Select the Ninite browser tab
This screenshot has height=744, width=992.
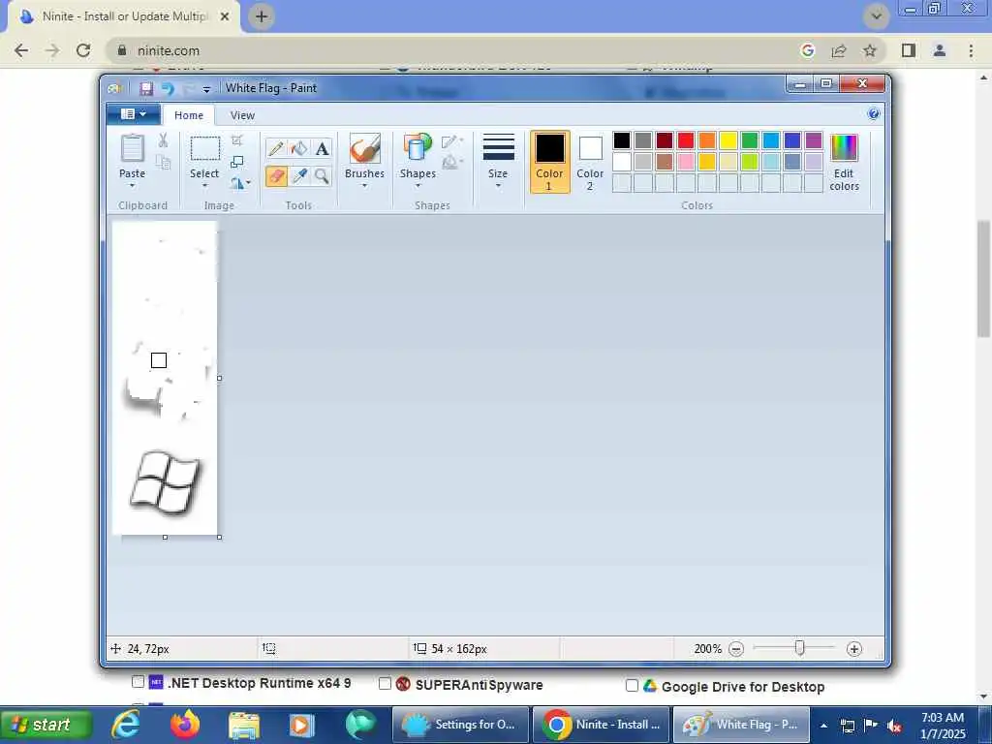point(124,16)
